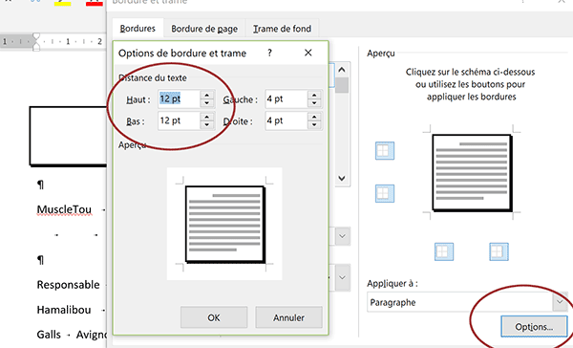Increase the Bas value with up arrow

click(207, 117)
